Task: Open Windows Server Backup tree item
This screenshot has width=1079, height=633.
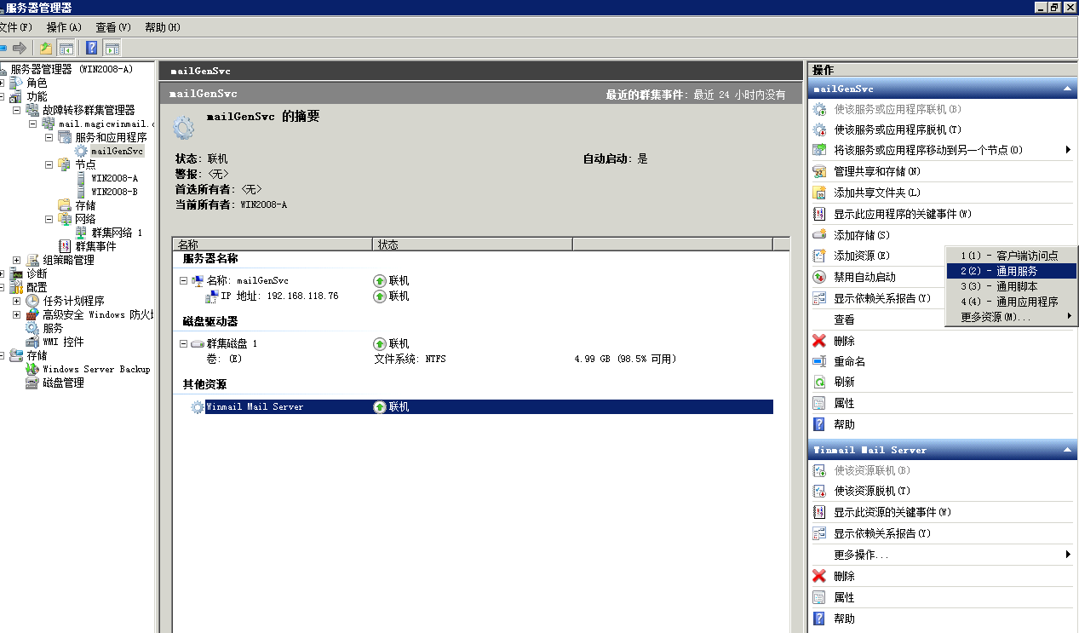Action: click(96, 369)
